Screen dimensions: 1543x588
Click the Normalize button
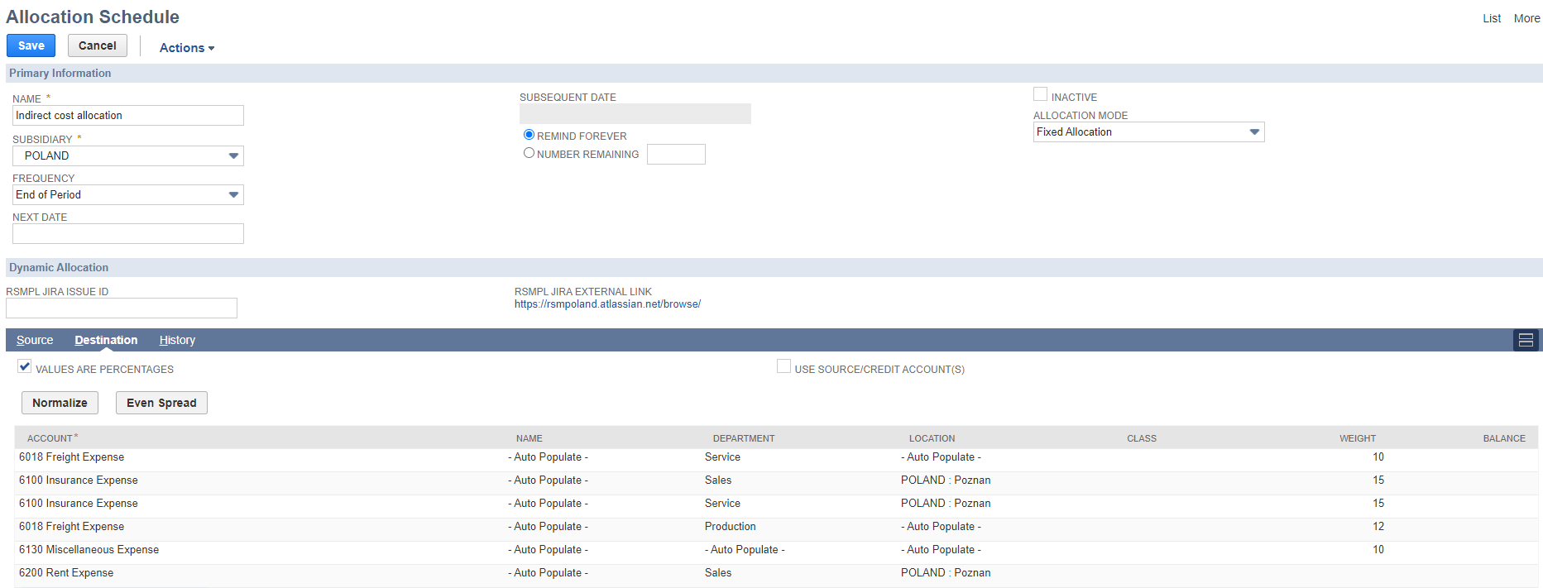(x=60, y=403)
